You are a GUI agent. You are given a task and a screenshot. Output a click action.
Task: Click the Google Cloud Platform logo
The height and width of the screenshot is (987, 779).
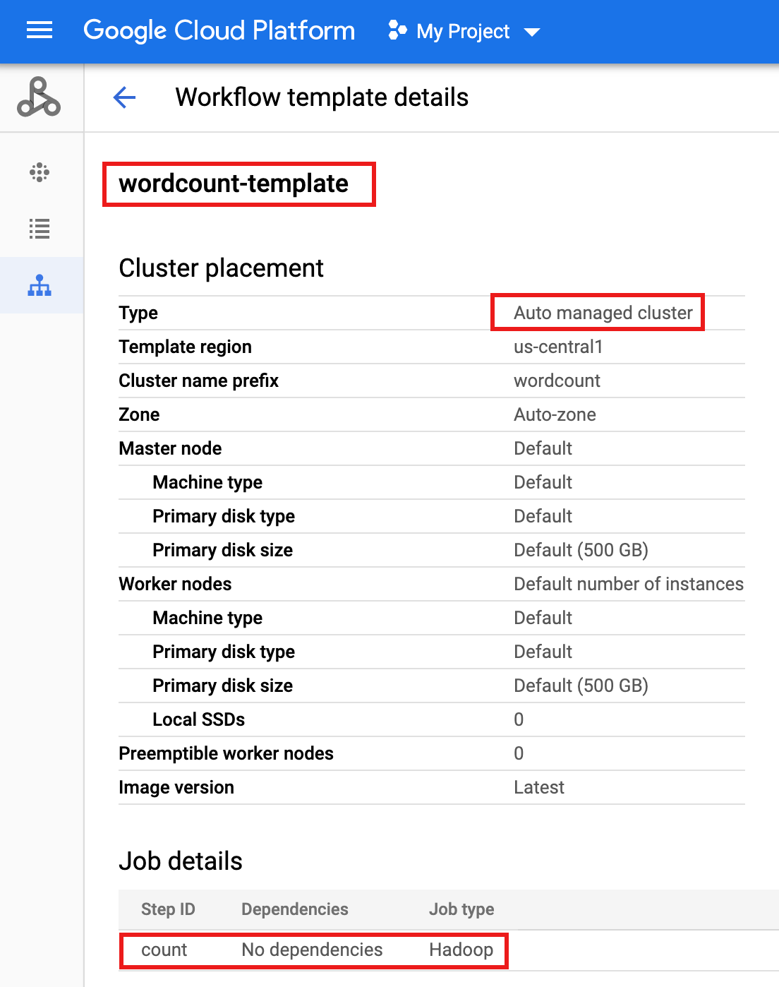pyautogui.click(x=219, y=30)
